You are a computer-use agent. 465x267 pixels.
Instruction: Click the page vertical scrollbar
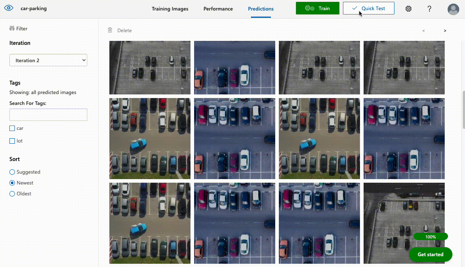click(463, 110)
